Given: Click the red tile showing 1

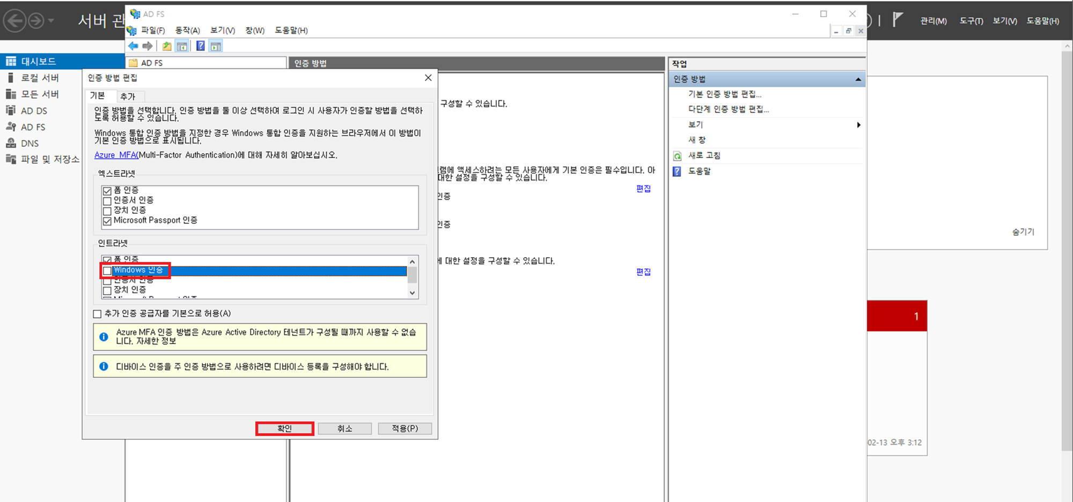Looking at the screenshot, I should coord(897,316).
